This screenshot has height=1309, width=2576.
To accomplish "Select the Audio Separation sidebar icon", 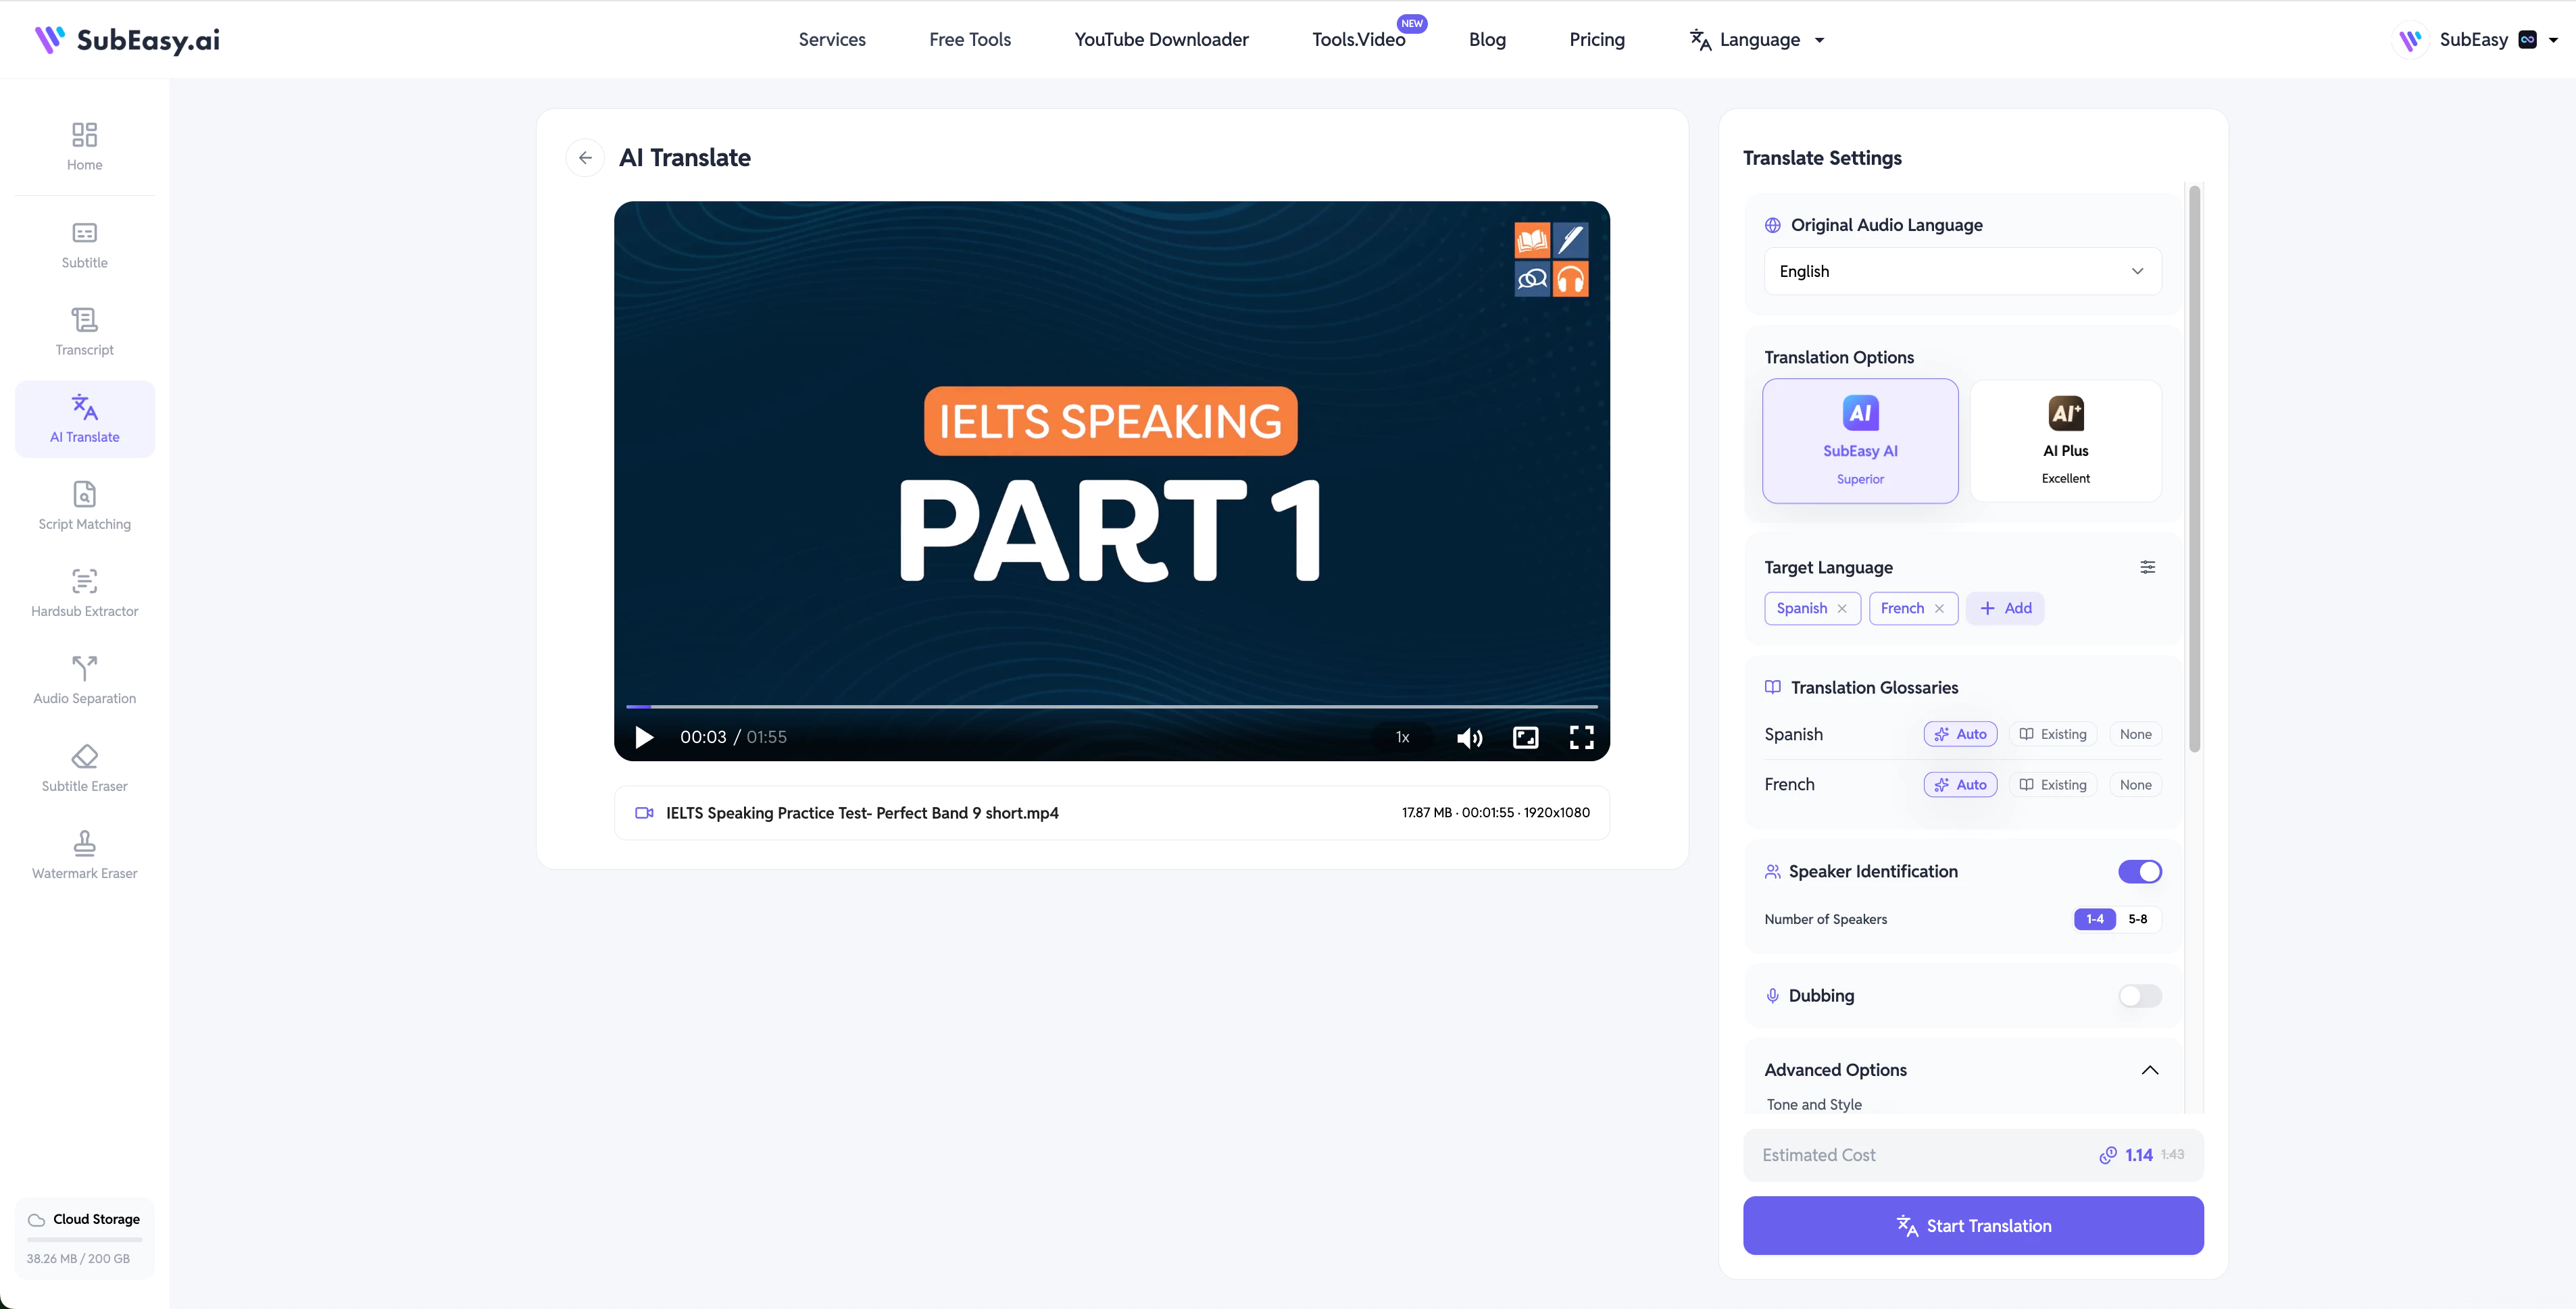I will point(84,667).
